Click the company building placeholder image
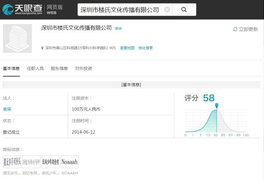 point(17,38)
